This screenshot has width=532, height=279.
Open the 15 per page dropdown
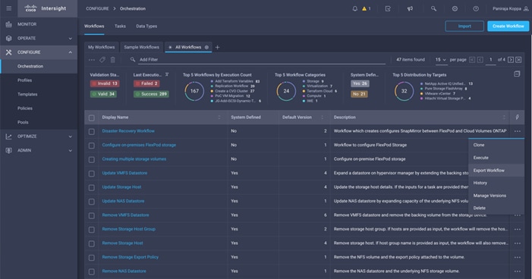[440, 60]
